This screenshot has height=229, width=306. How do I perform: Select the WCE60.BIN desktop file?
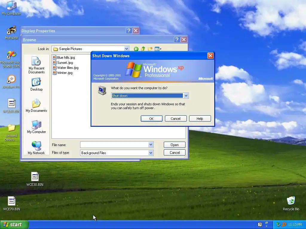[11, 106]
